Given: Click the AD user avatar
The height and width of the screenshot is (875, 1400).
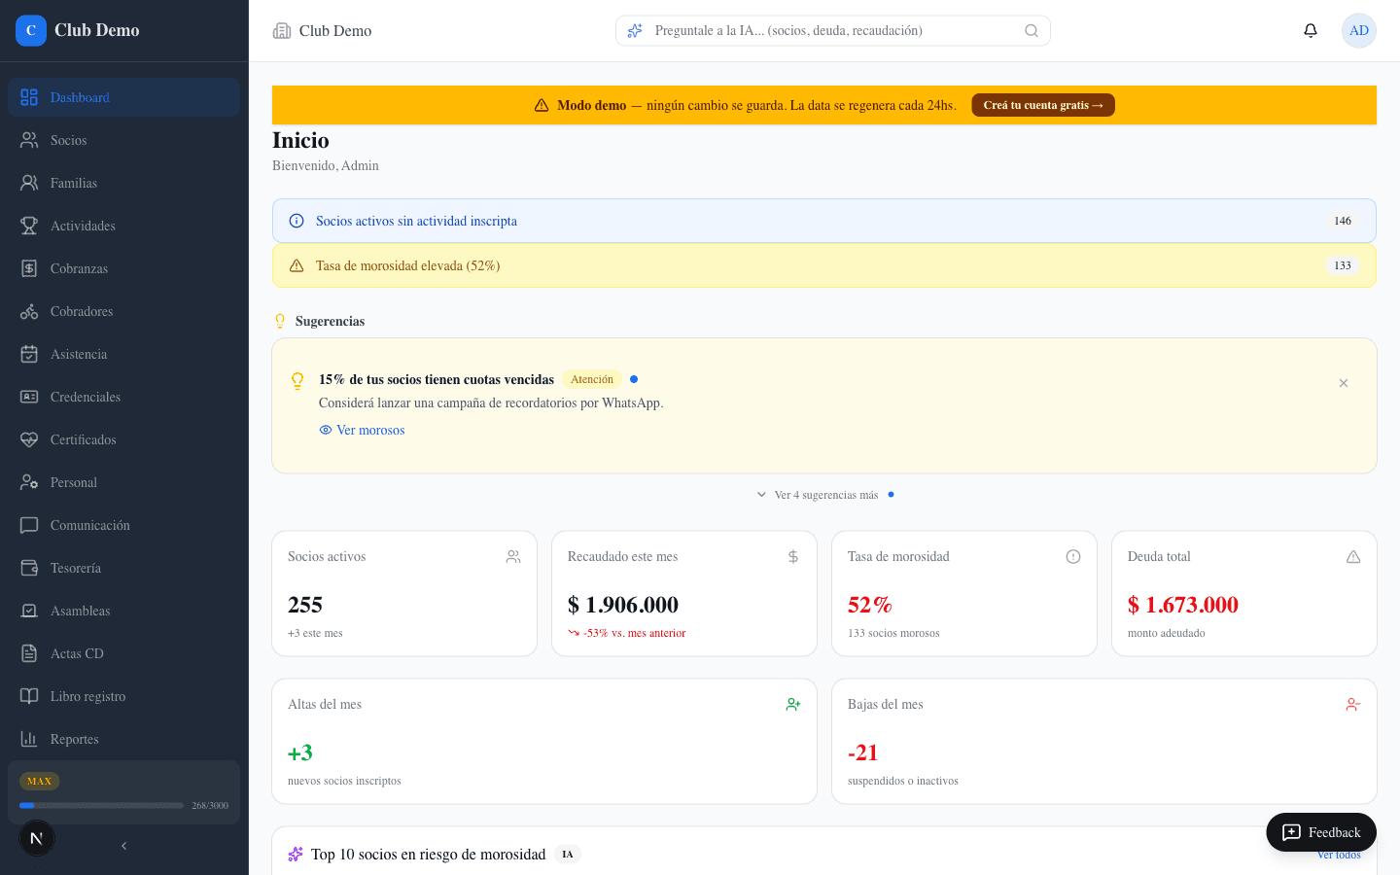Looking at the screenshot, I should pos(1358,30).
